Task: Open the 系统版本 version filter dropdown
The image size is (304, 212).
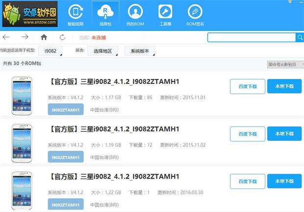Action: (140, 51)
